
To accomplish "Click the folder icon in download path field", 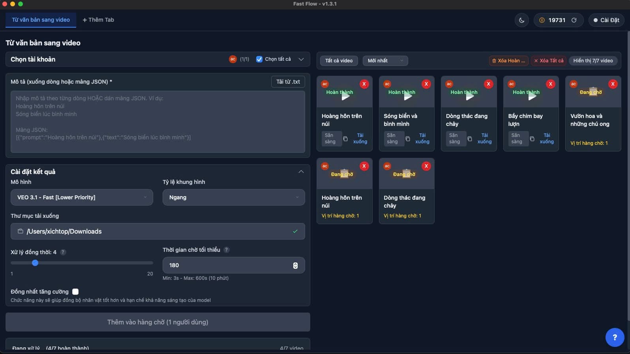I will tap(20, 231).
